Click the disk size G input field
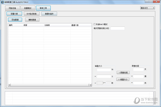 coord(104,77)
